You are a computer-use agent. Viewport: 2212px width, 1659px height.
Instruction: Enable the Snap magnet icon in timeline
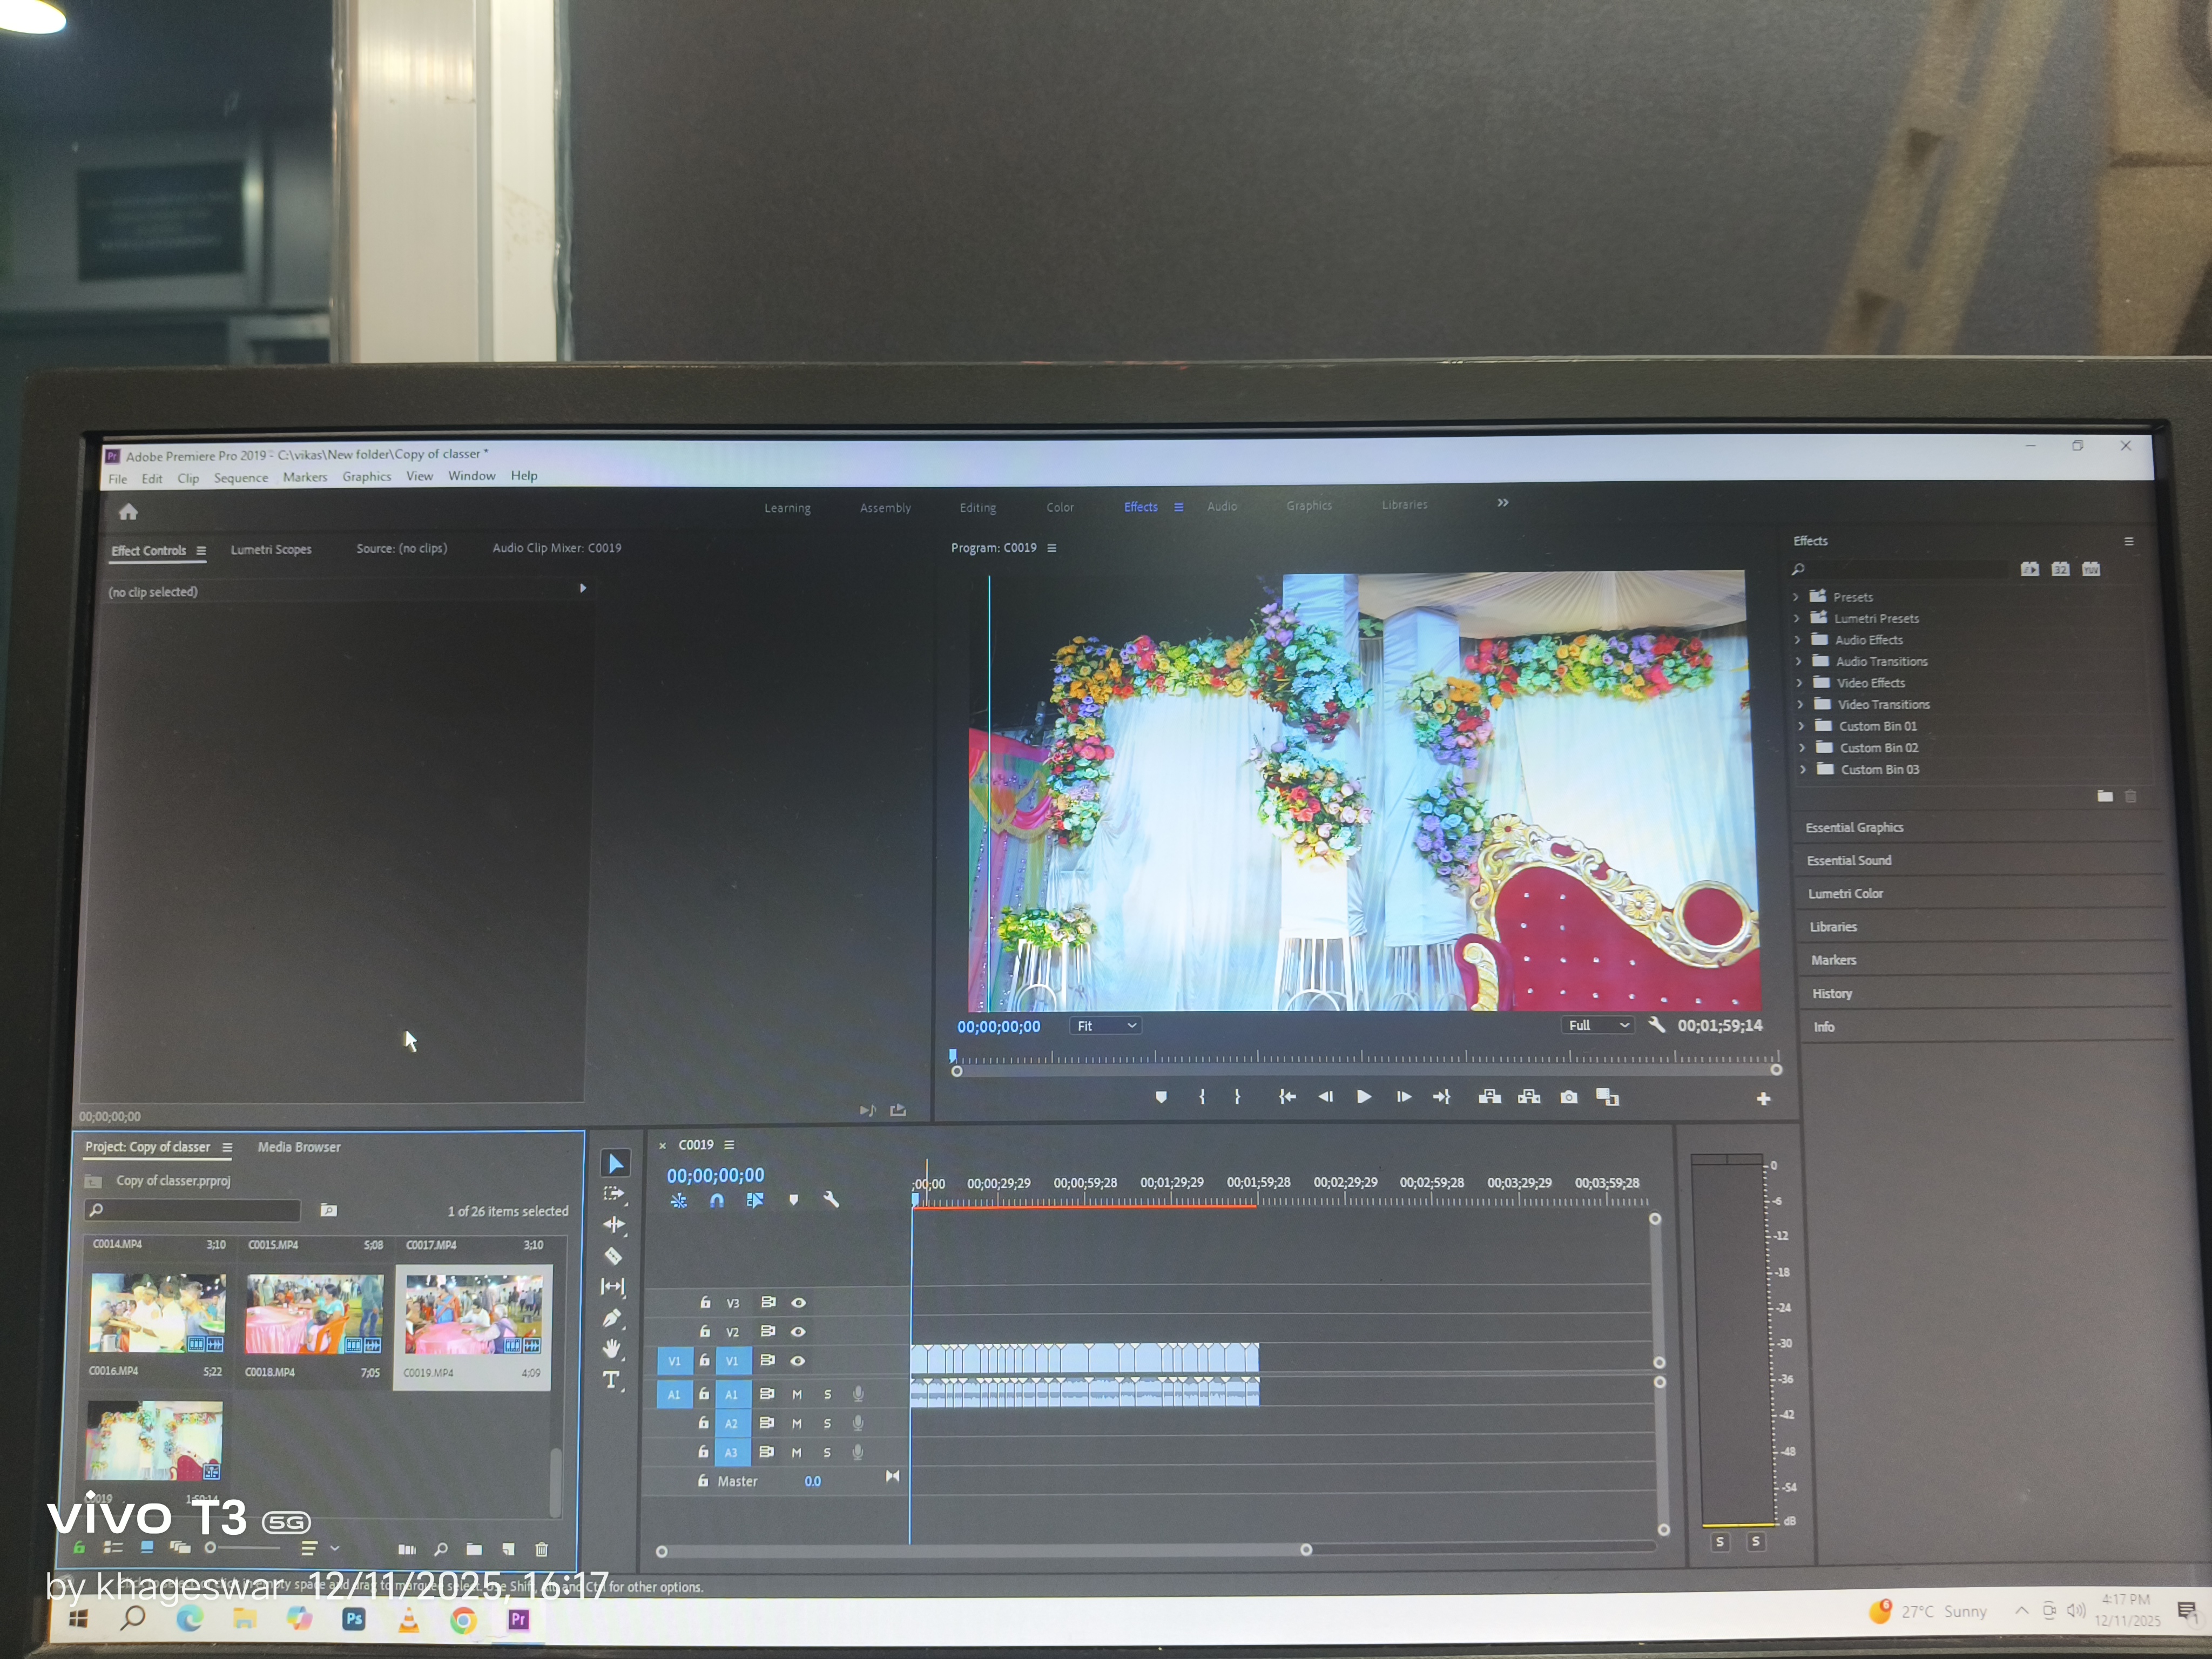coord(716,1201)
